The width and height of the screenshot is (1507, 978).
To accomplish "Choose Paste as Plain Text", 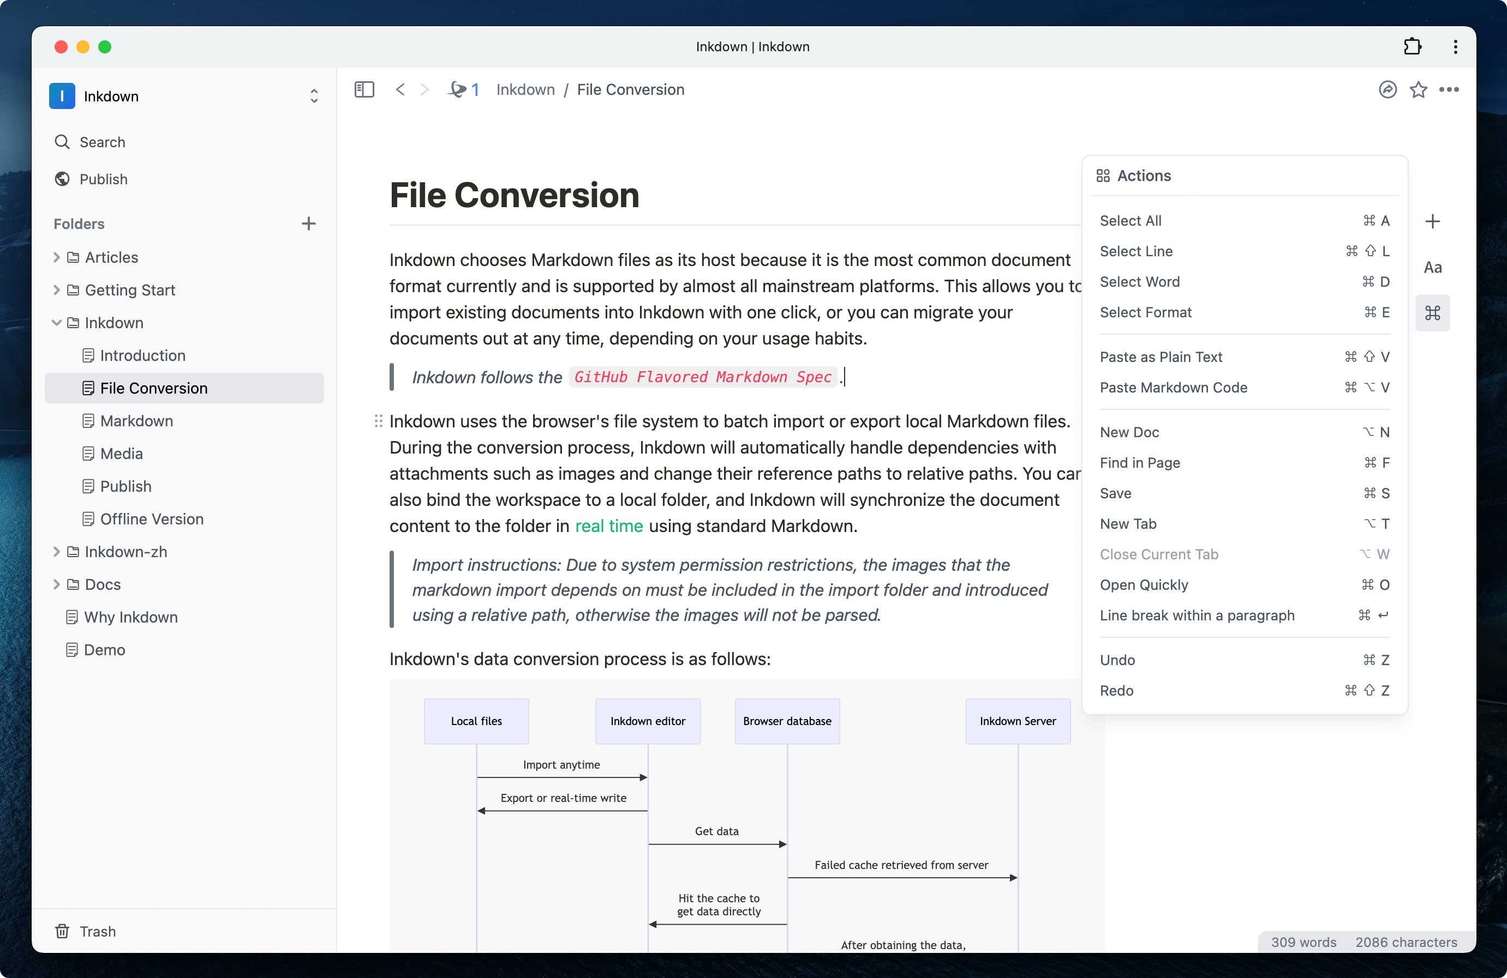I will 1244,357.
